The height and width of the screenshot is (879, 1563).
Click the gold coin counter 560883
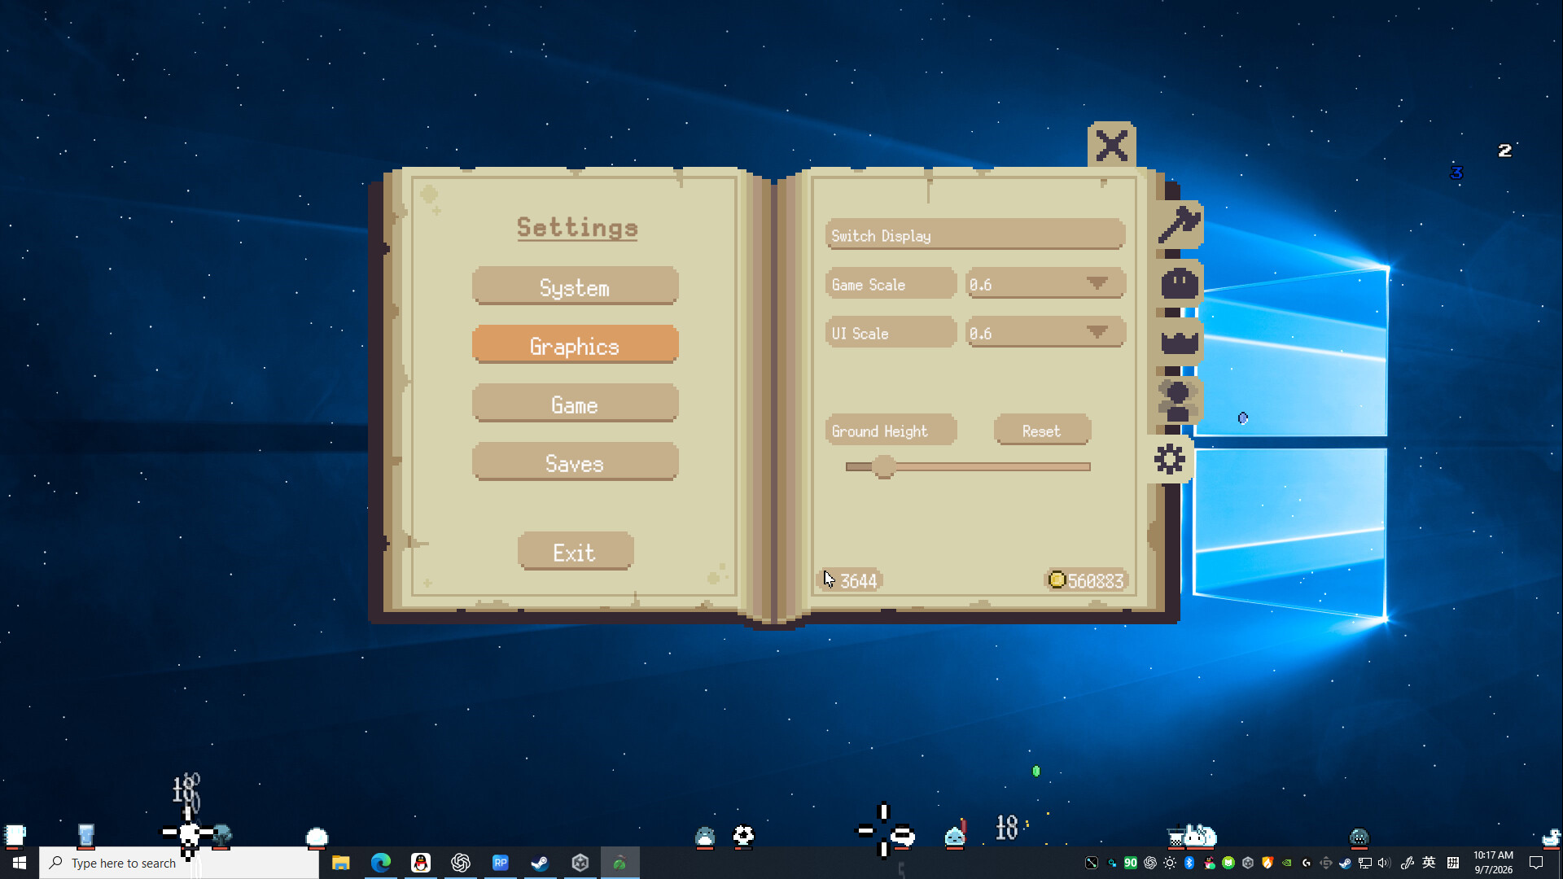coord(1086,580)
